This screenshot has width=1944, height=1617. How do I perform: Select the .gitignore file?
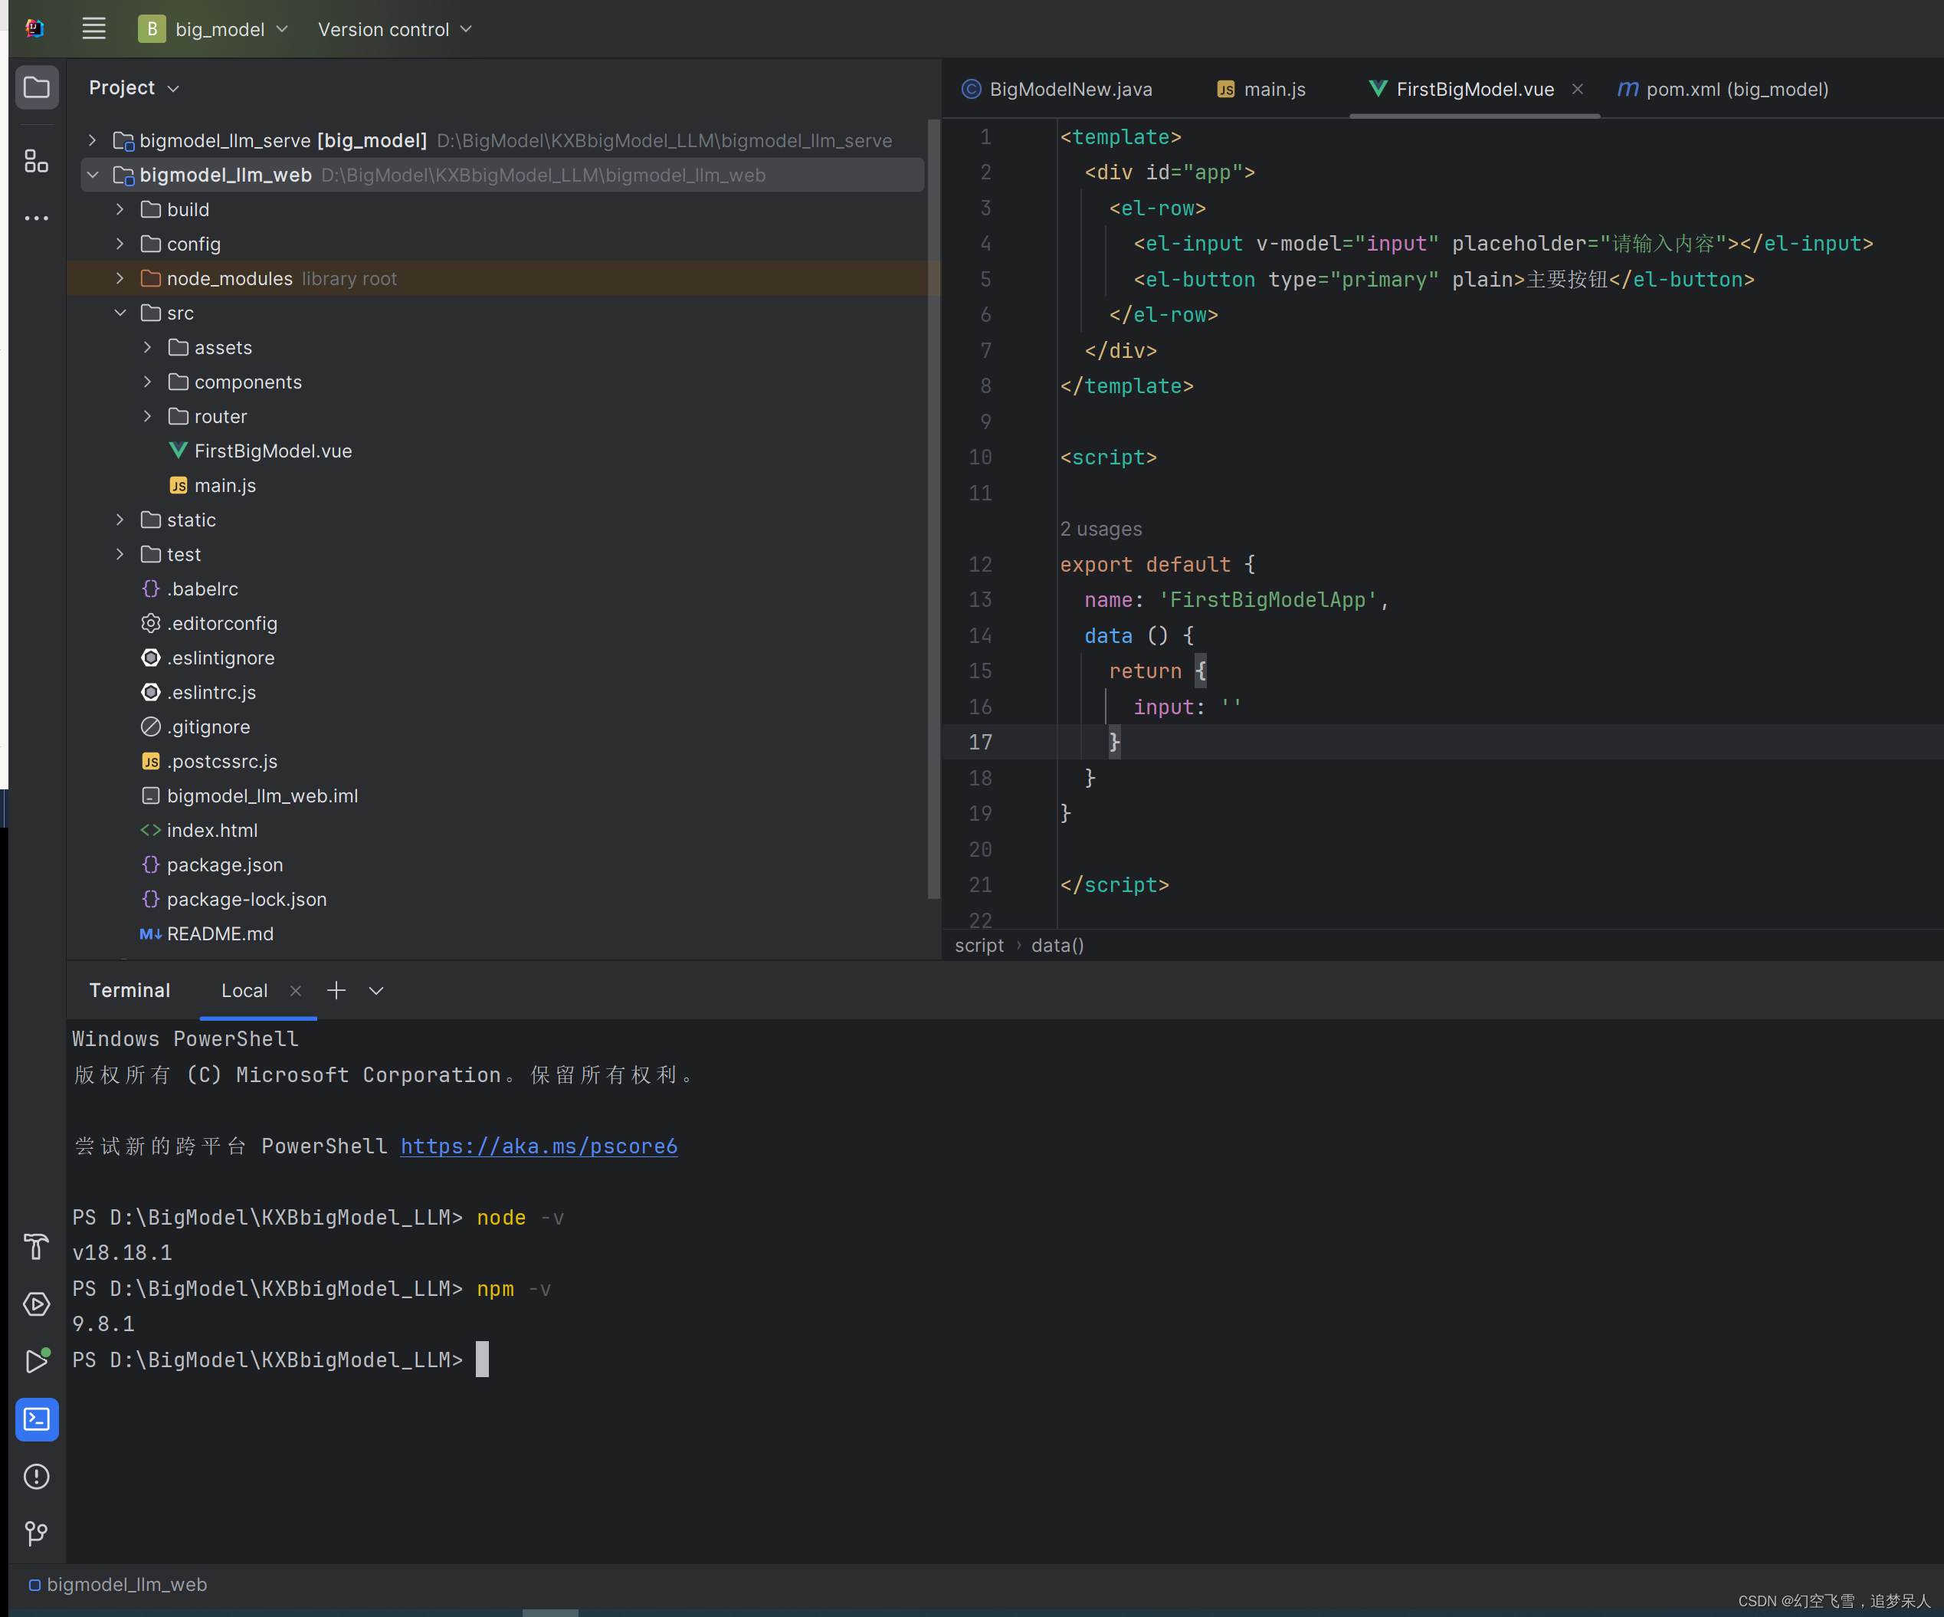click(x=195, y=727)
